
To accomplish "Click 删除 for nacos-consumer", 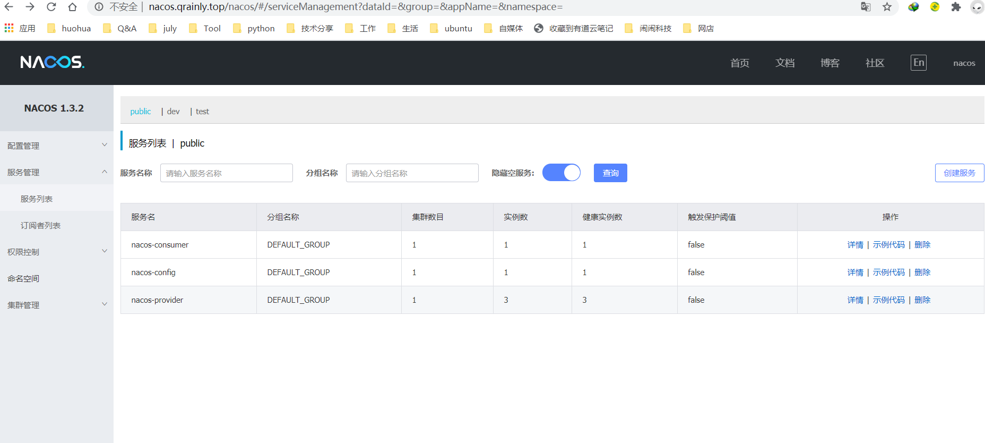I will 922,244.
